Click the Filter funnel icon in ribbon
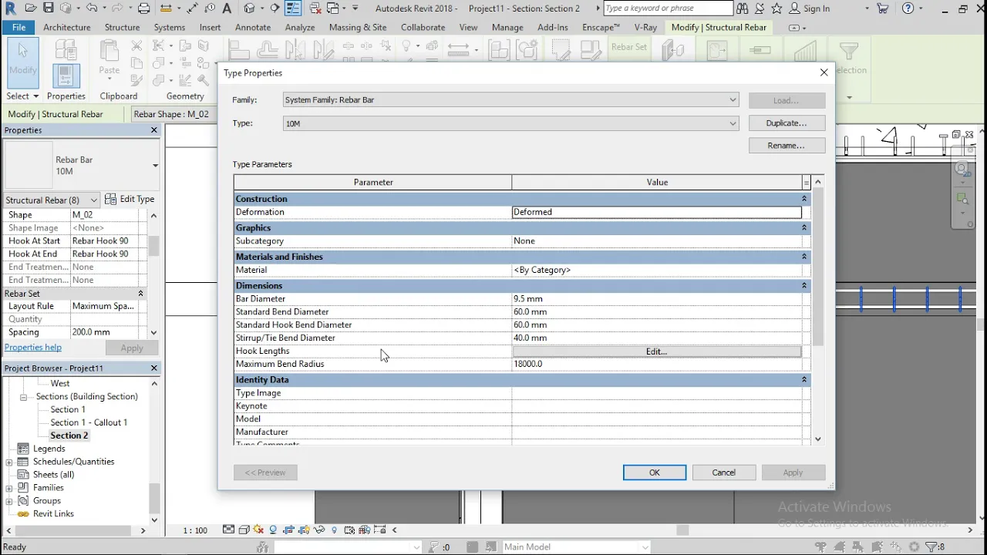 tap(848, 52)
